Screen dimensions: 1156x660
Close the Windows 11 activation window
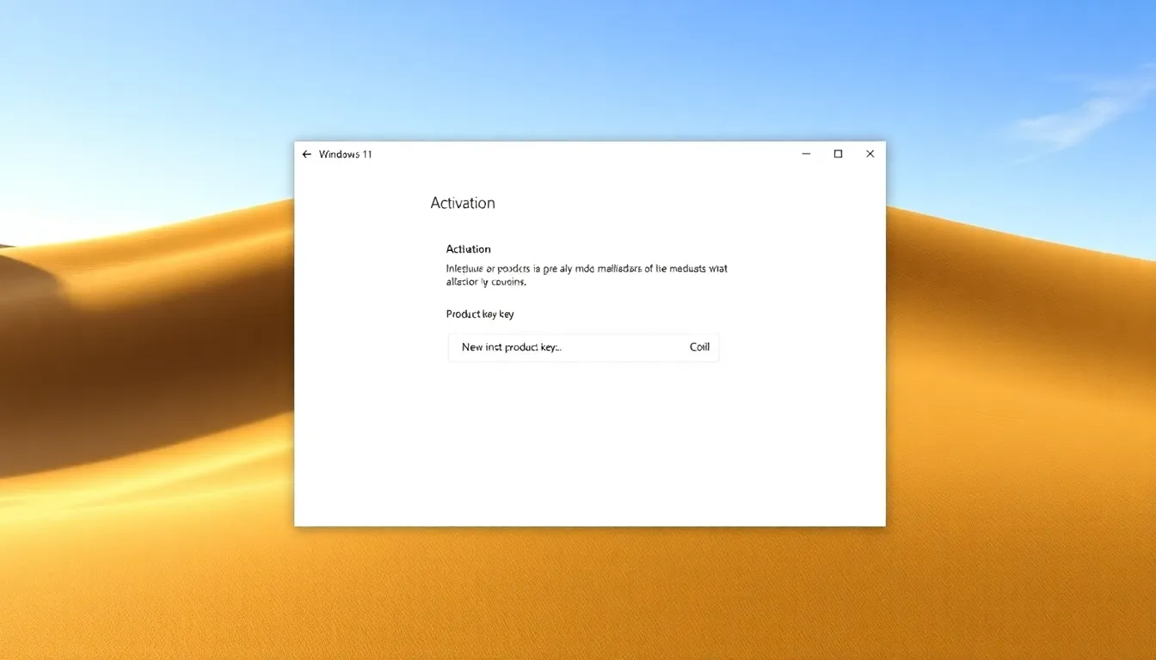(x=870, y=154)
